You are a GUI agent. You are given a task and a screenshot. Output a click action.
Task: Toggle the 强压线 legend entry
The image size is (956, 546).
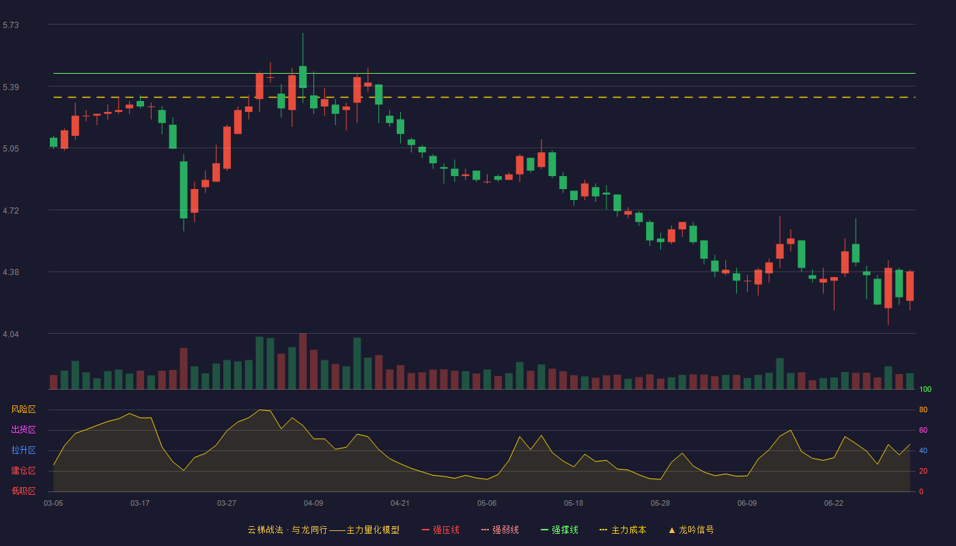440,530
